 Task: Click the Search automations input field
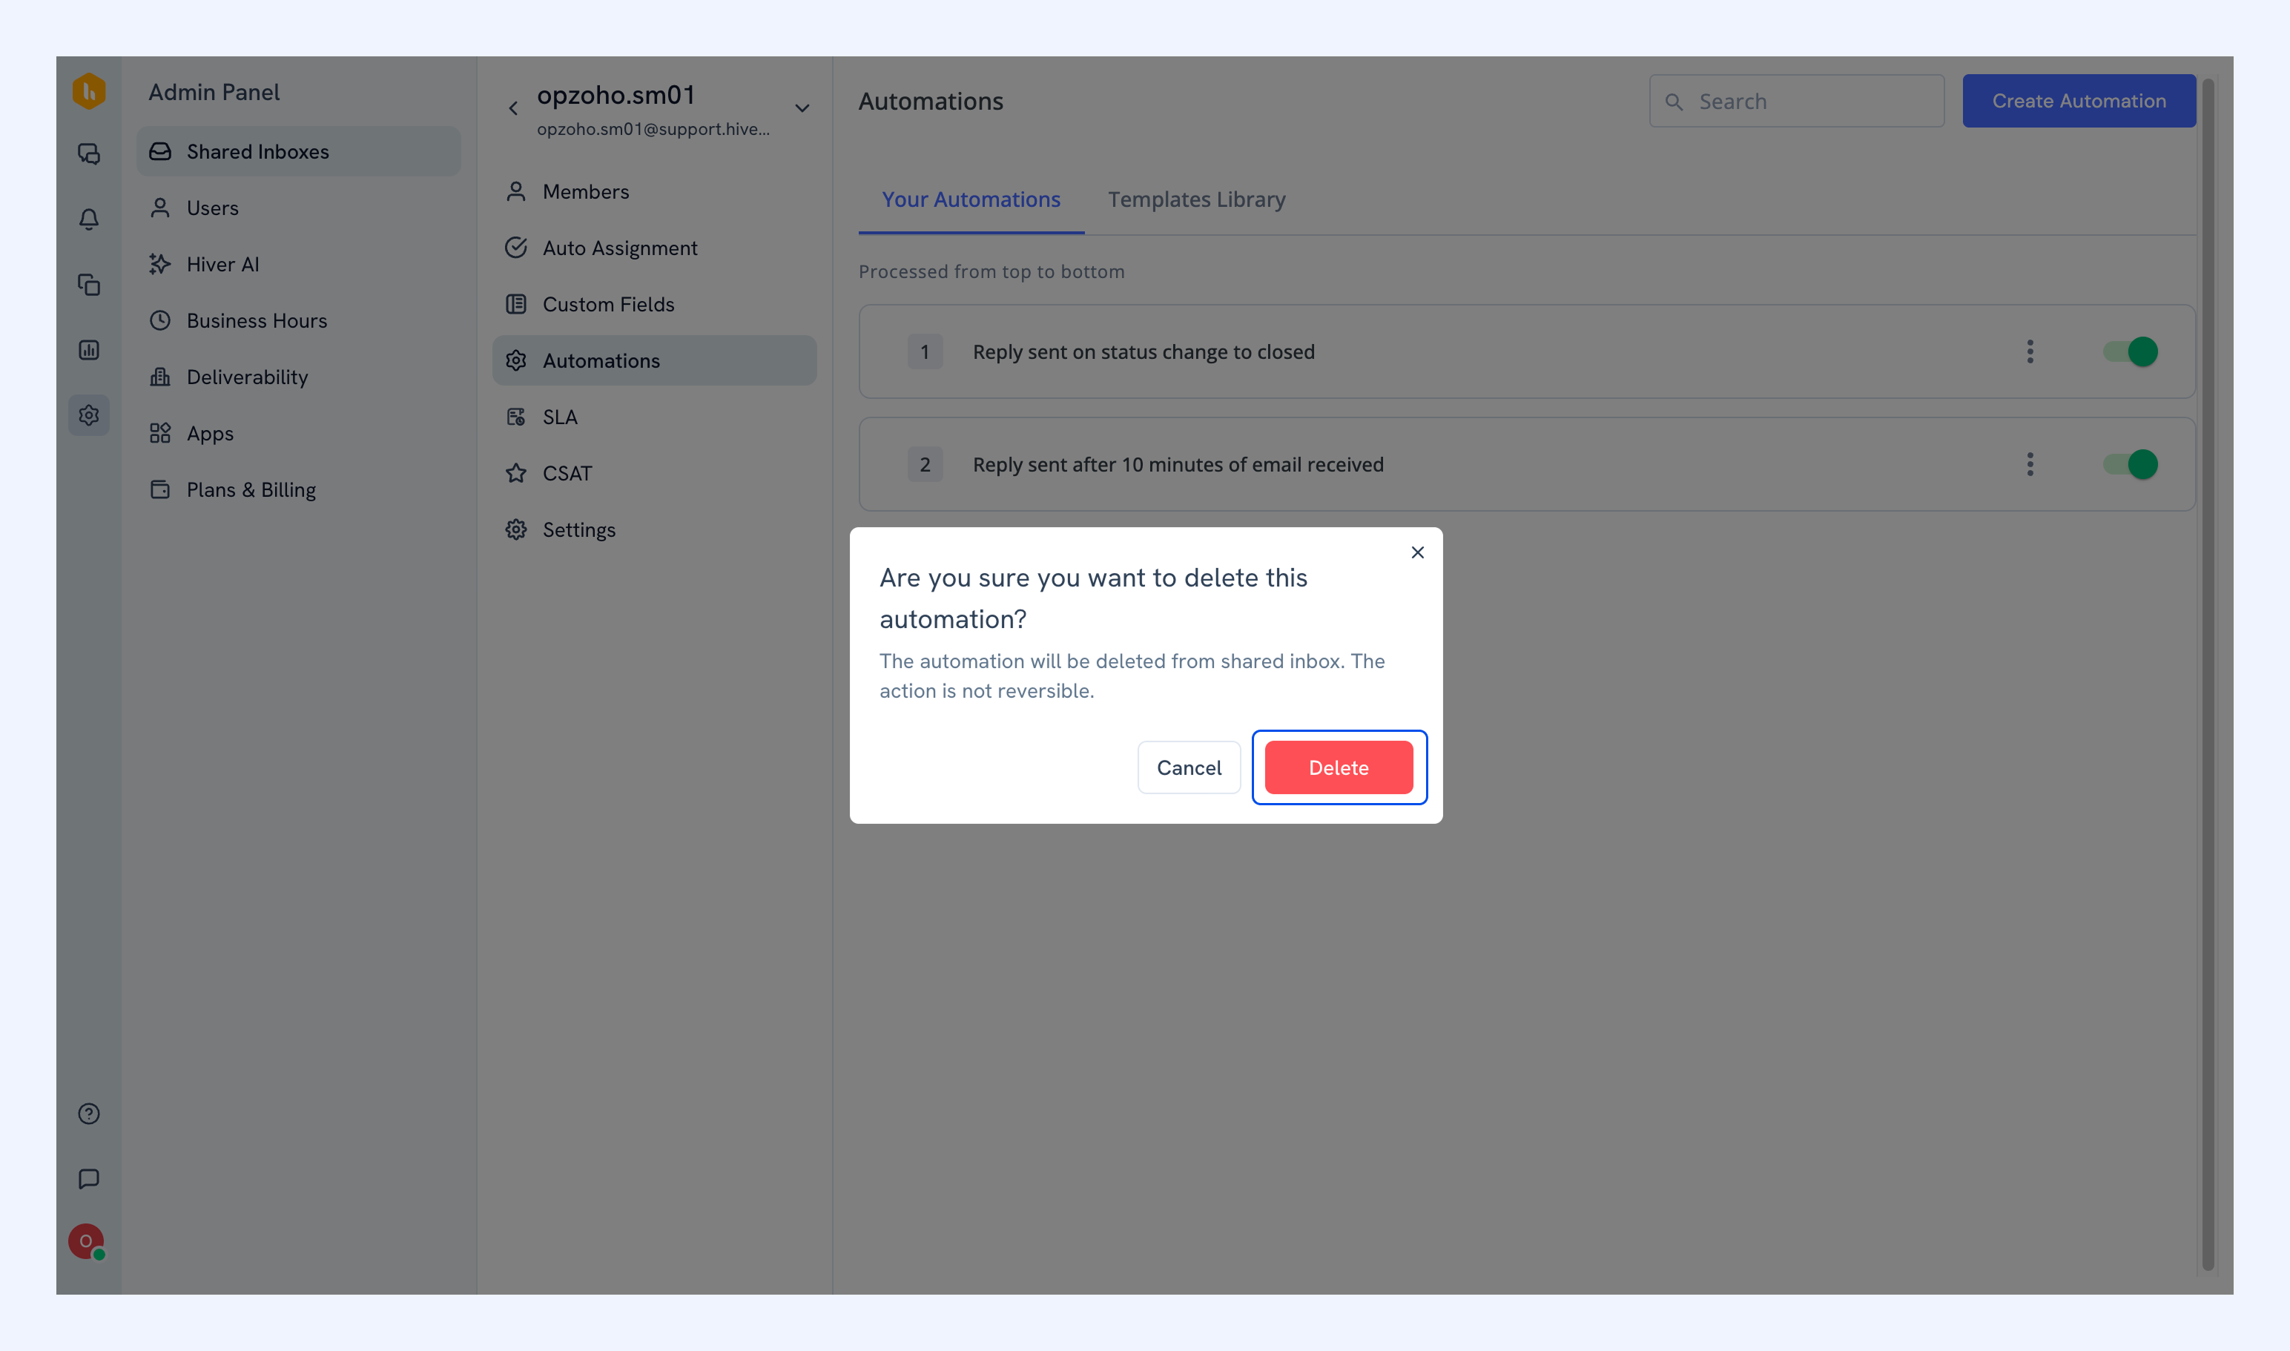[1797, 101]
